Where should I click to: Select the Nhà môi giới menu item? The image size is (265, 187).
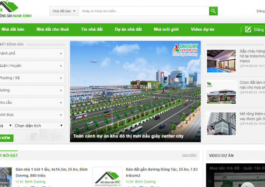[x=166, y=29]
